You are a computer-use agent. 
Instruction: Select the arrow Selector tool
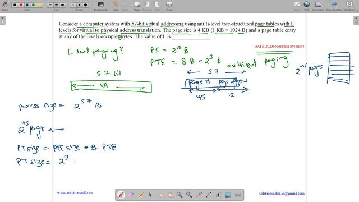(150, 195)
